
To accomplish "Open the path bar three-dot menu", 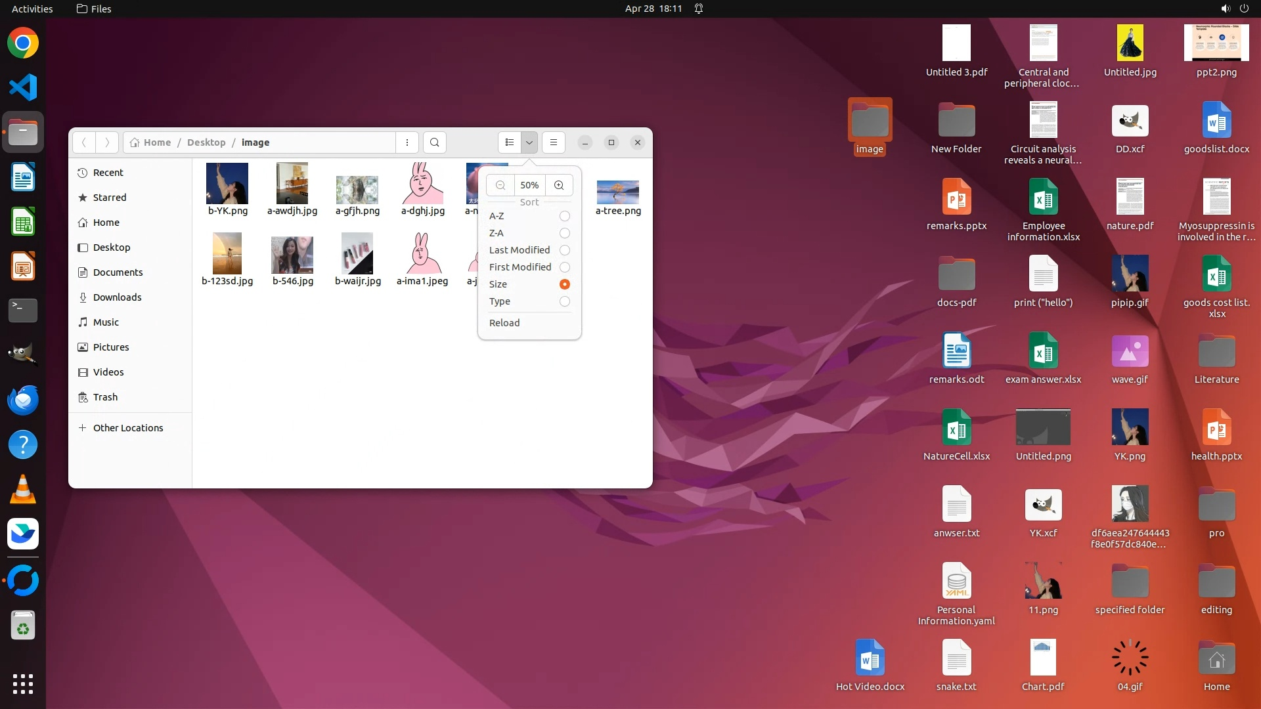I will point(407,142).
